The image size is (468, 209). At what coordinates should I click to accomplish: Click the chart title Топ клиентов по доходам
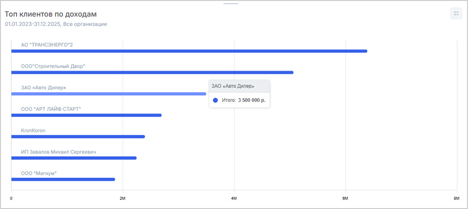pos(51,14)
